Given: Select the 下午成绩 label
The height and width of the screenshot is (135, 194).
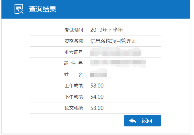Looking at the screenshot, I should pyautogui.click(x=75, y=97).
